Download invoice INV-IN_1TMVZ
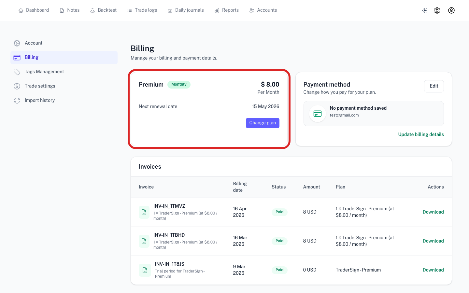Viewport: 469px width, 293px height. 433,212
